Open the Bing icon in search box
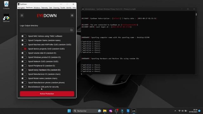Image resolution: width=203 pixels, height=114 pixels. coord(99,111)
